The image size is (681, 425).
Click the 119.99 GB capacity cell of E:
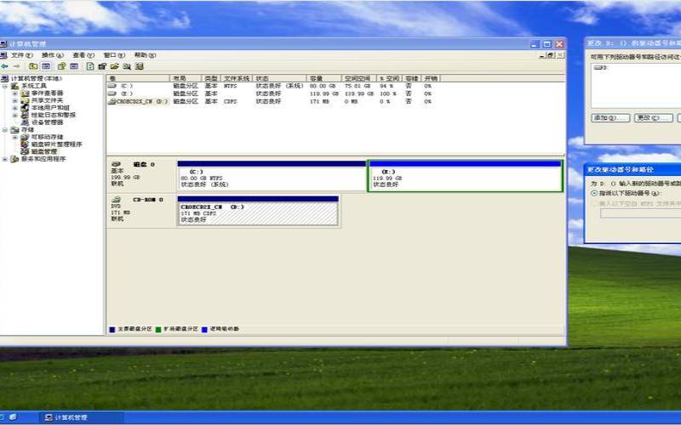[x=324, y=93]
